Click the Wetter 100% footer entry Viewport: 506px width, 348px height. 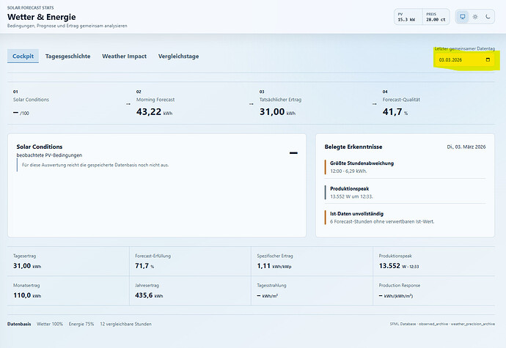tap(50, 324)
